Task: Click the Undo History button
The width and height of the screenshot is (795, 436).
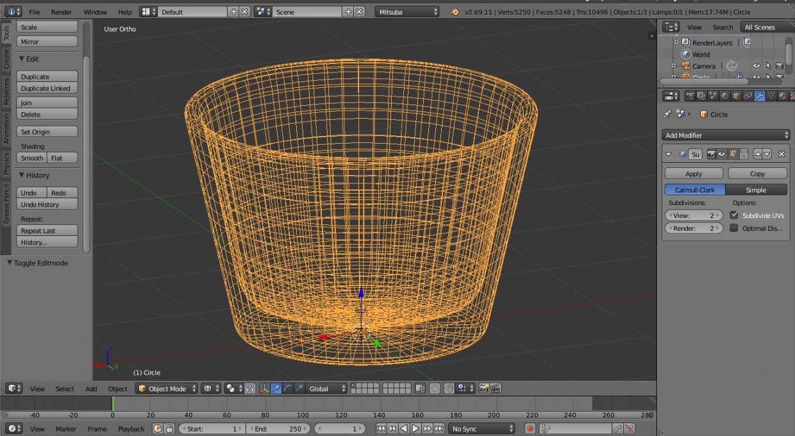Action: pyautogui.click(x=47, y=205)
